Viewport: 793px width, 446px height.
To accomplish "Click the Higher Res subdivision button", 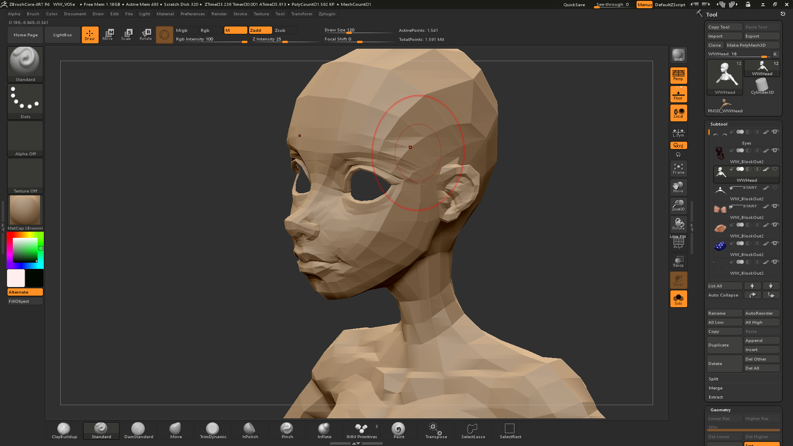I will [x=759, y=418].
